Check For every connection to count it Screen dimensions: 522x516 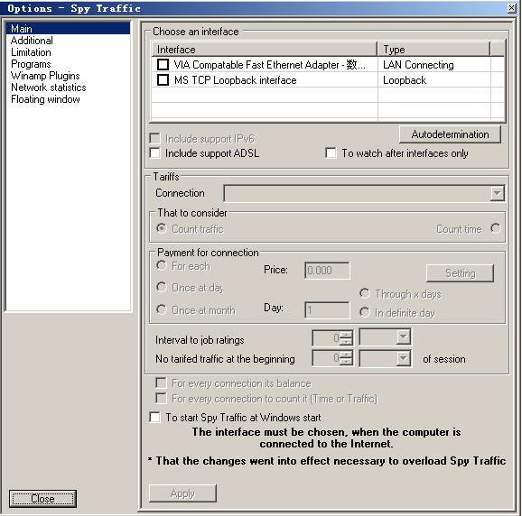click(x=161, y=398)
